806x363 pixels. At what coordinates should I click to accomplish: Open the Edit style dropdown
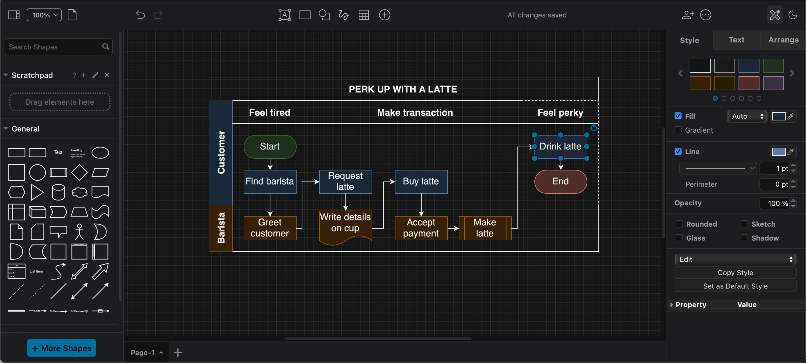click(734, 259)
